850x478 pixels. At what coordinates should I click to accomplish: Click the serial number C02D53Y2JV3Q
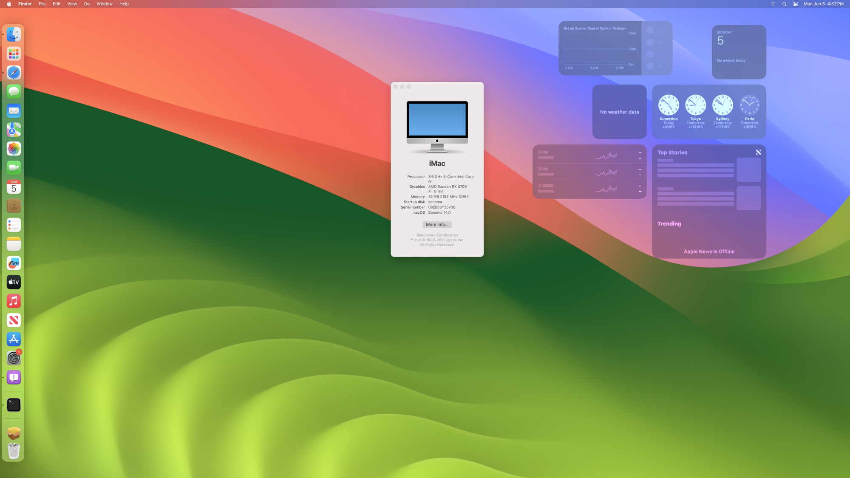point(442,207)
